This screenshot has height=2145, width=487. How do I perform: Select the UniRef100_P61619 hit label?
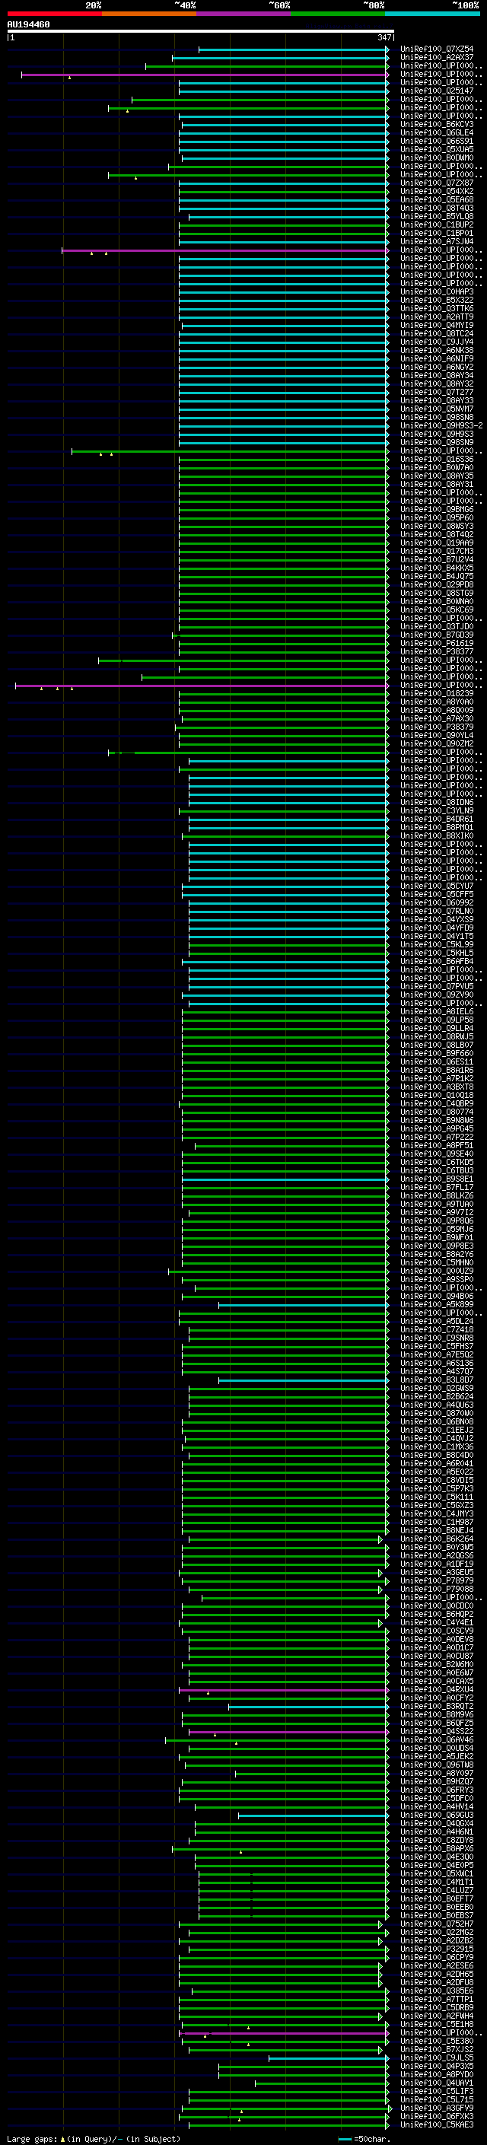(x=436, y=643)
